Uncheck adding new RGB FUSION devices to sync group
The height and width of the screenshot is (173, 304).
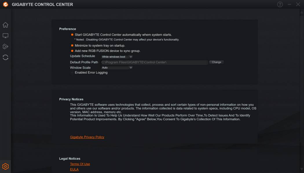coord(72,51)
